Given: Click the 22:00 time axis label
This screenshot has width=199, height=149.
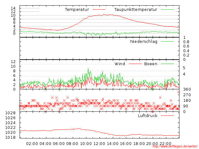Looking at the screenshot, I should (165, 144).
